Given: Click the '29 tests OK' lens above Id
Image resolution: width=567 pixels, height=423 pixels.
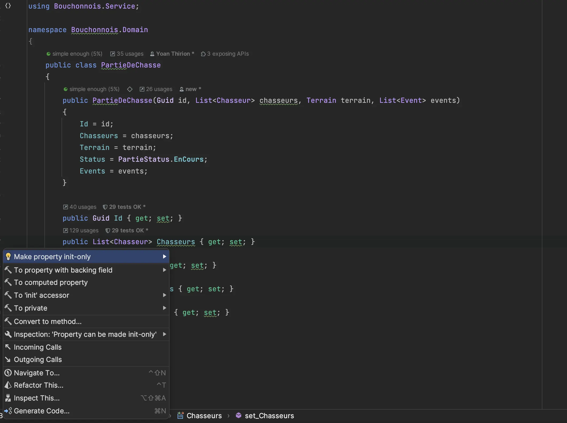Looking at the screenshot, I should [125, 207].
